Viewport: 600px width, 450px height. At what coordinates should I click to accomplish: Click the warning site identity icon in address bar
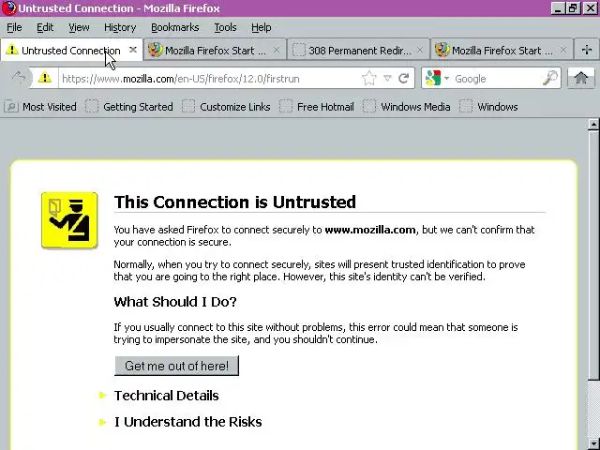coord(44,78)
